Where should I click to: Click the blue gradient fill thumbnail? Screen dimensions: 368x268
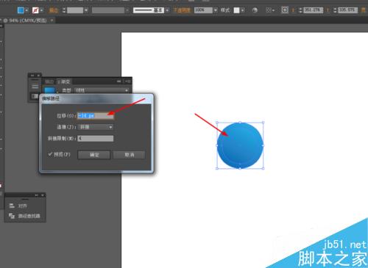pos(49,90)
